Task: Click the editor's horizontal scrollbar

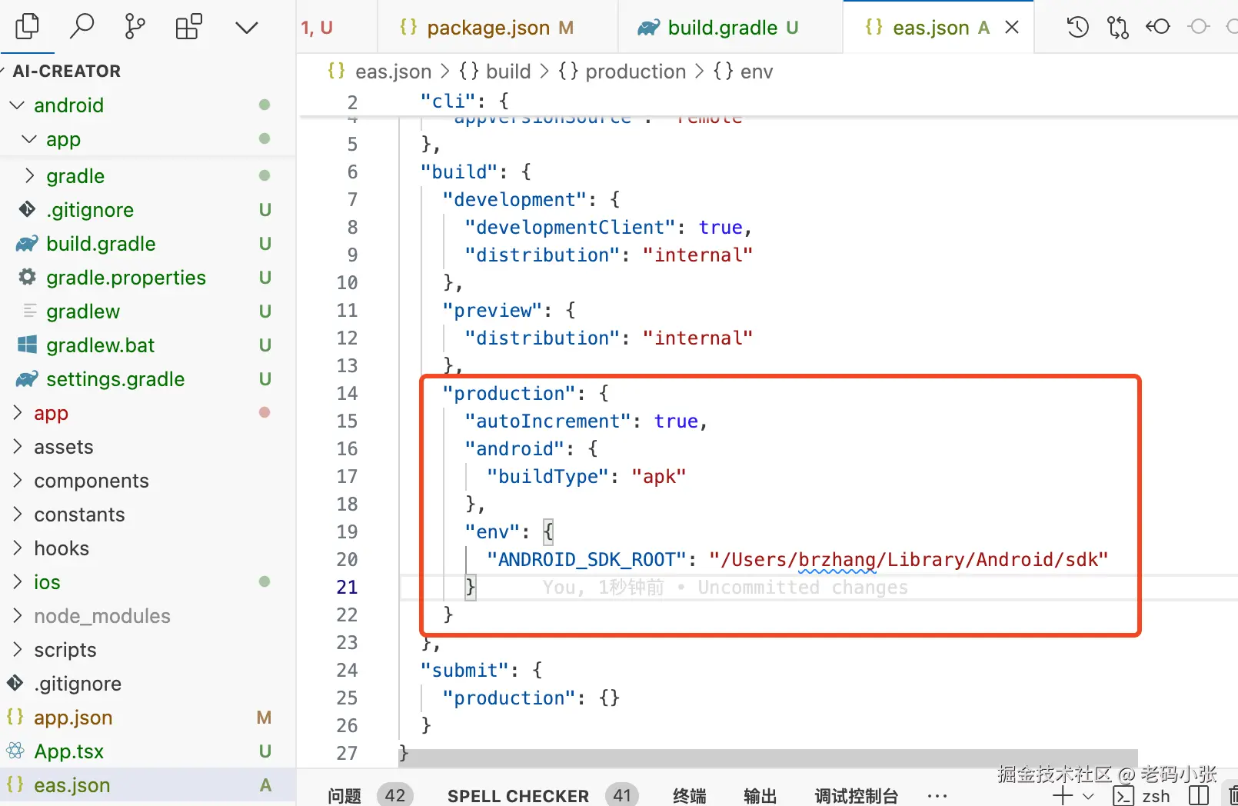Action: [767, 758]
